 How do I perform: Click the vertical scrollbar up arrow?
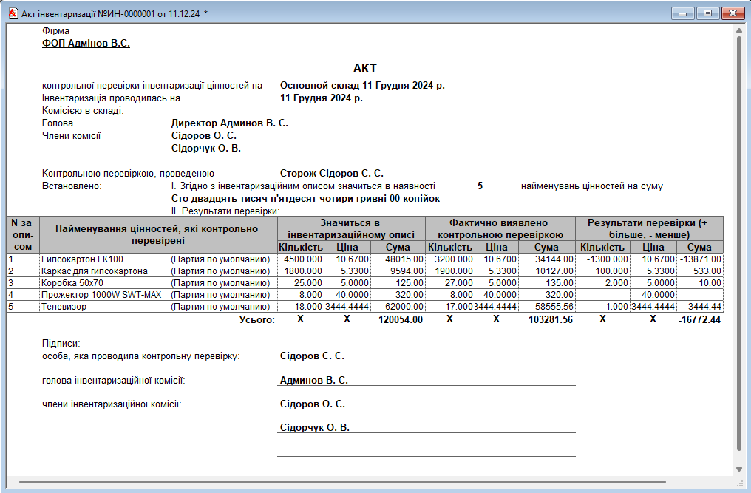tap(739, 30)
